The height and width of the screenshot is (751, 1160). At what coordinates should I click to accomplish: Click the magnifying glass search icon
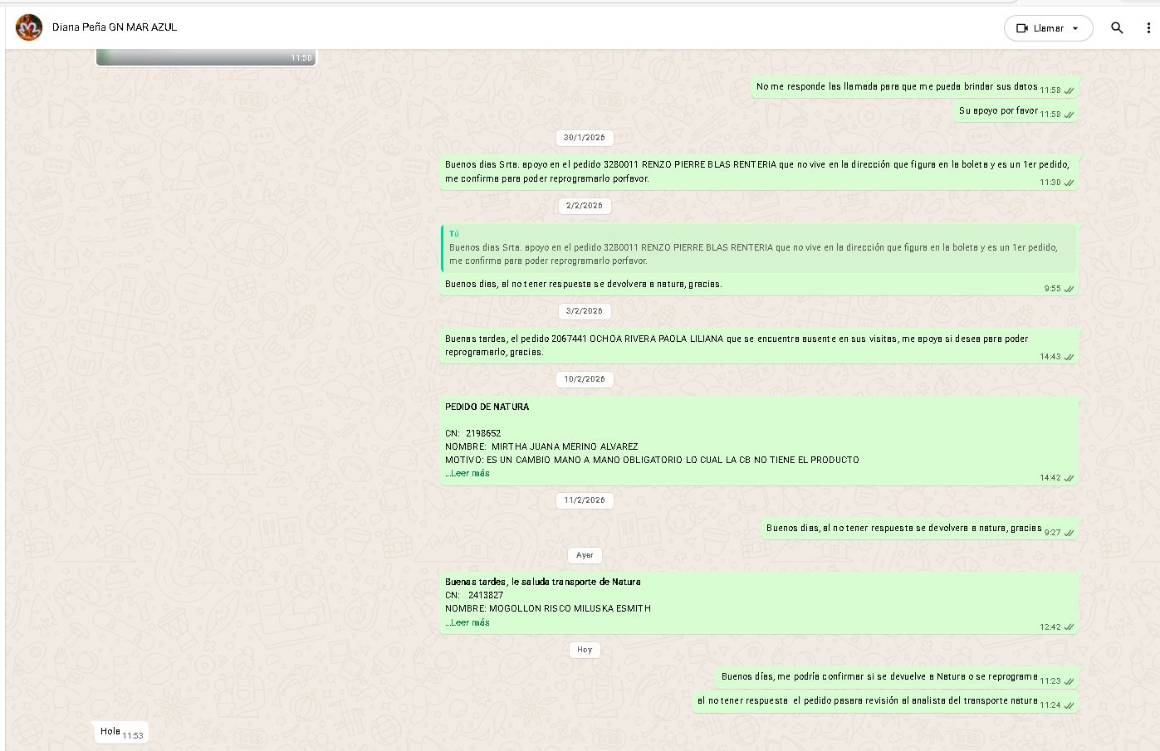(1117, 28)
